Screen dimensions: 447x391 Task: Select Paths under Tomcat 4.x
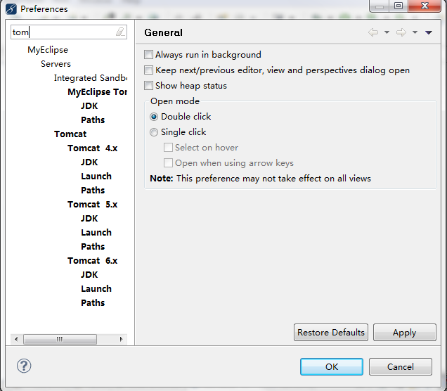93,190
